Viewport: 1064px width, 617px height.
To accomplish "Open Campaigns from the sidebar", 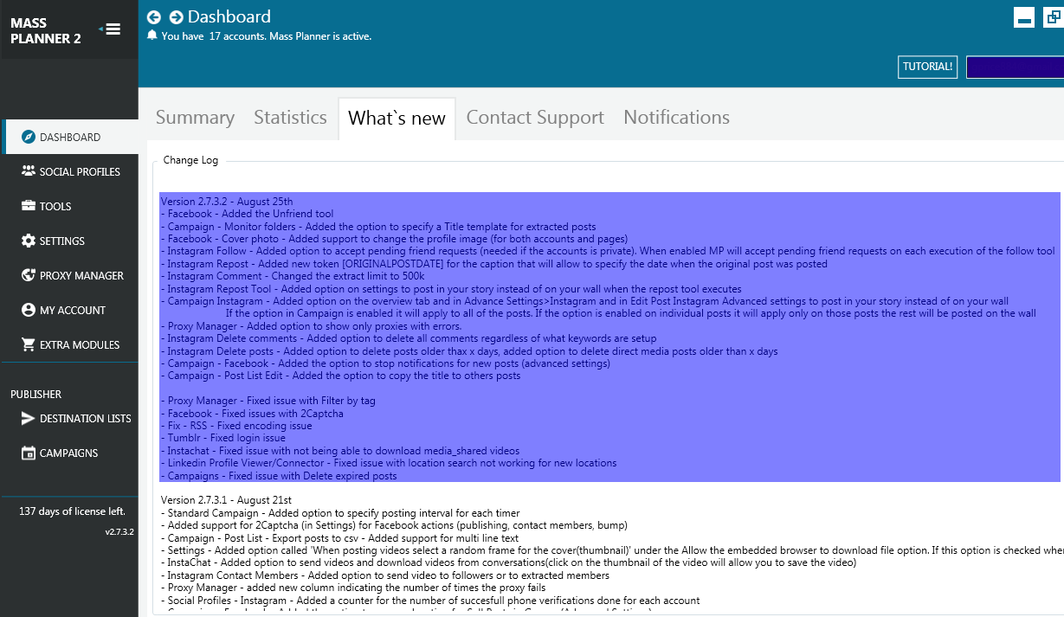I will (x=68, y=453).
